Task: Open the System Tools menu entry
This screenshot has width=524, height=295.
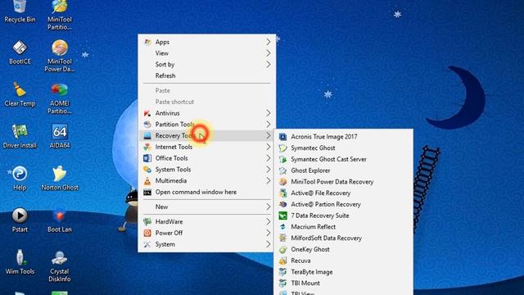Action: [207, 170]
